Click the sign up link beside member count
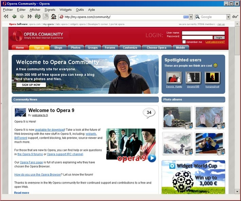The height and width of the screenshot is (201, 241). pos(221,24)
